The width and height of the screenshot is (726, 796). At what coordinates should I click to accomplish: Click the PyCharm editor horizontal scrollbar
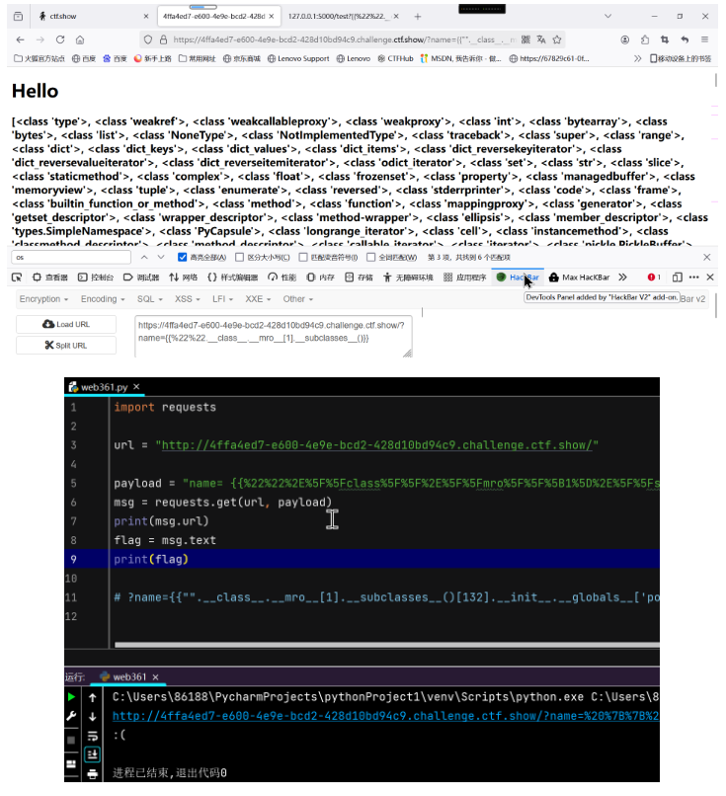tap(387, 645)
